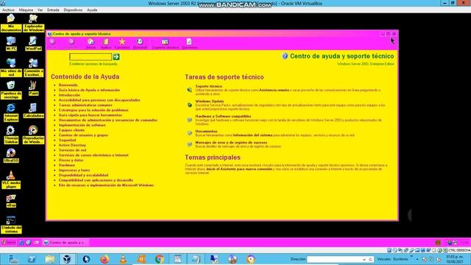Select UltraISO desktop icon
Image resolution: width=471 pixels, height=265 pixels.
pyautogui.click(x=11, y=155)
